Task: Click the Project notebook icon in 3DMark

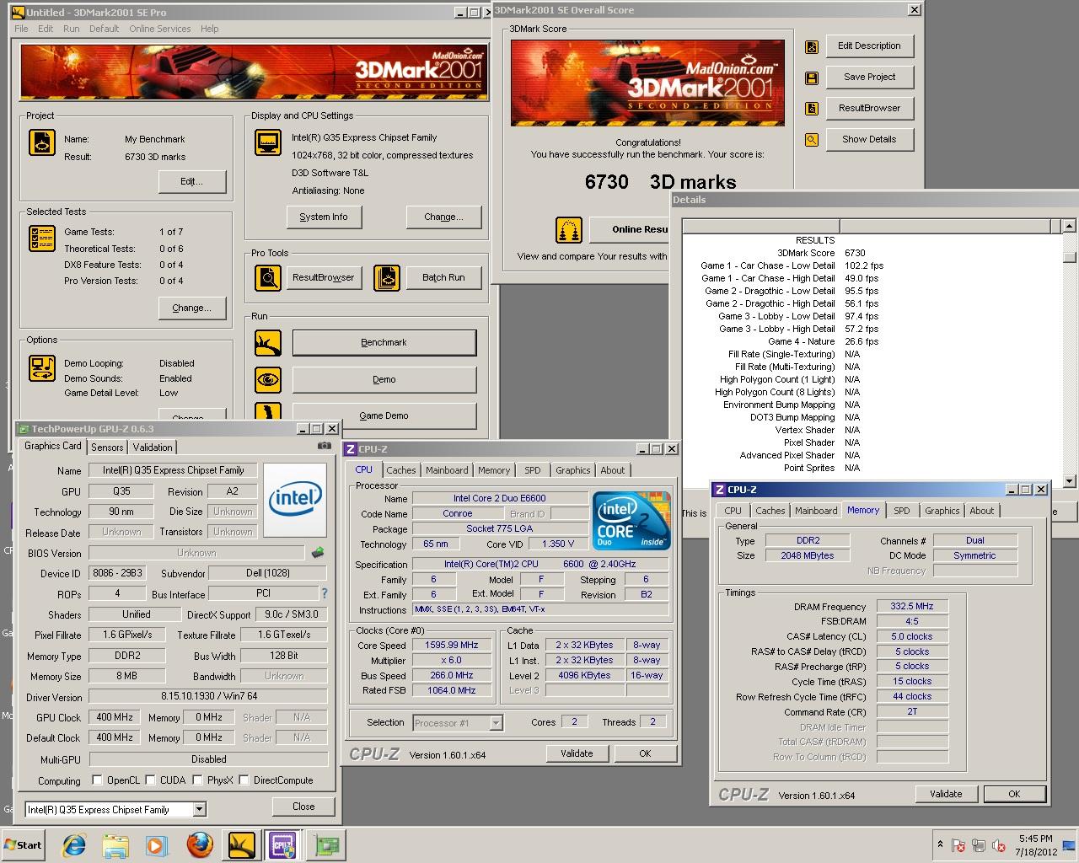Action: tap(42, 142)
